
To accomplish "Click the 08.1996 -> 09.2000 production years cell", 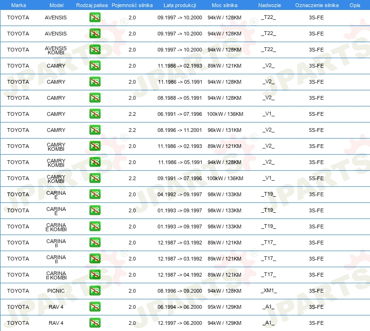I will tap(180, 291).
